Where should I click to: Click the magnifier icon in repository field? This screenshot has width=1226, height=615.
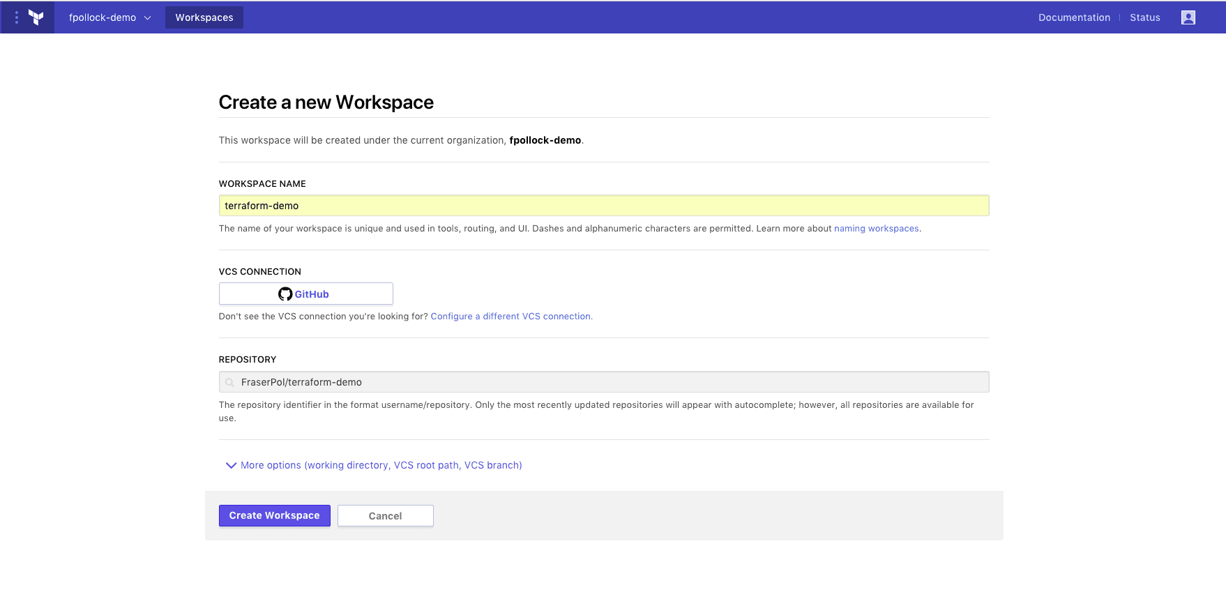pyautogui.click(x=229, y=382)
